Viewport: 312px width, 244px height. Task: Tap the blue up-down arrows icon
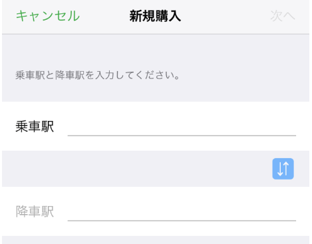(x=283, y=169)
